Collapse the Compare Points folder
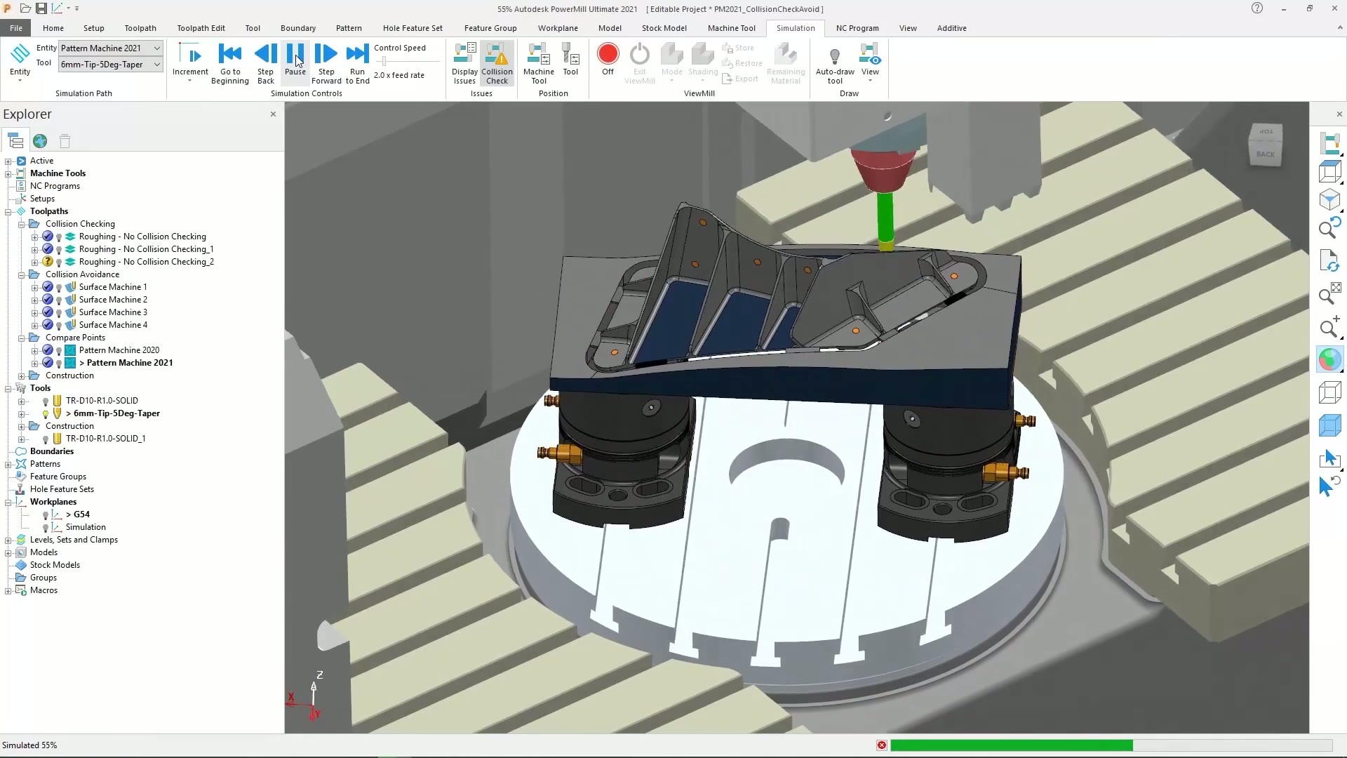 click(21, 338)
